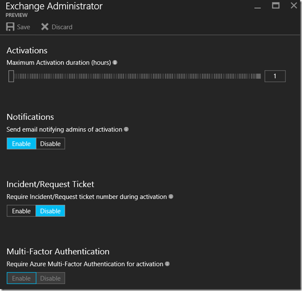Maximize the Exchange Administrator blade

276,6
